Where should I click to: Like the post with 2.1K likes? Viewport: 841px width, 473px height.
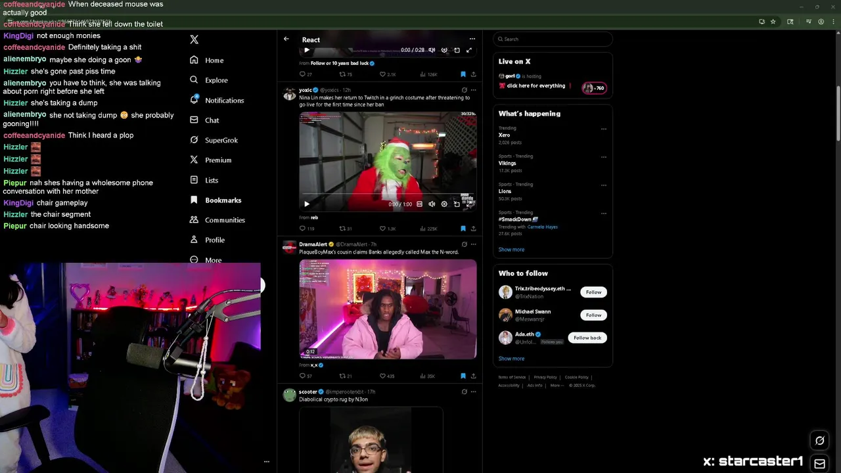pos(388,74)
